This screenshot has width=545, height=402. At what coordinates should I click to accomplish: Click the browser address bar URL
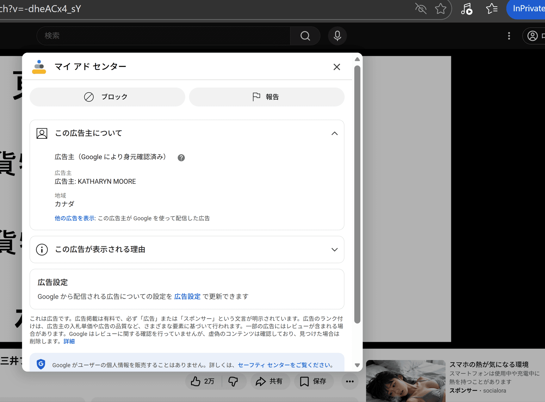pyautogui.click(x=40, y=9)
